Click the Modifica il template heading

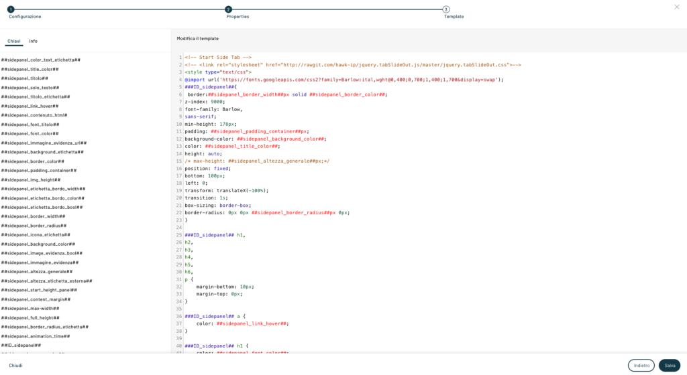pos(198,38)
